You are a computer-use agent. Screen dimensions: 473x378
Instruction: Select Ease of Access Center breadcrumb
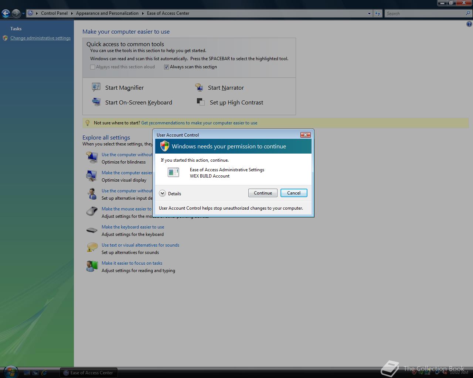point(168,13)
